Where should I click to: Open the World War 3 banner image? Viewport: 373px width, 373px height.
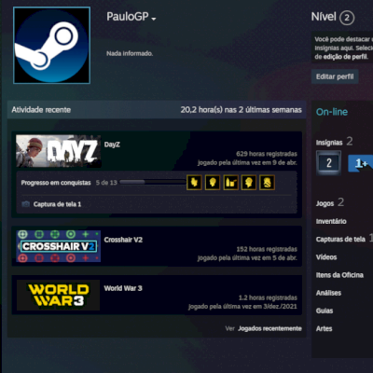pyautogui.click(x=59, y=295)
